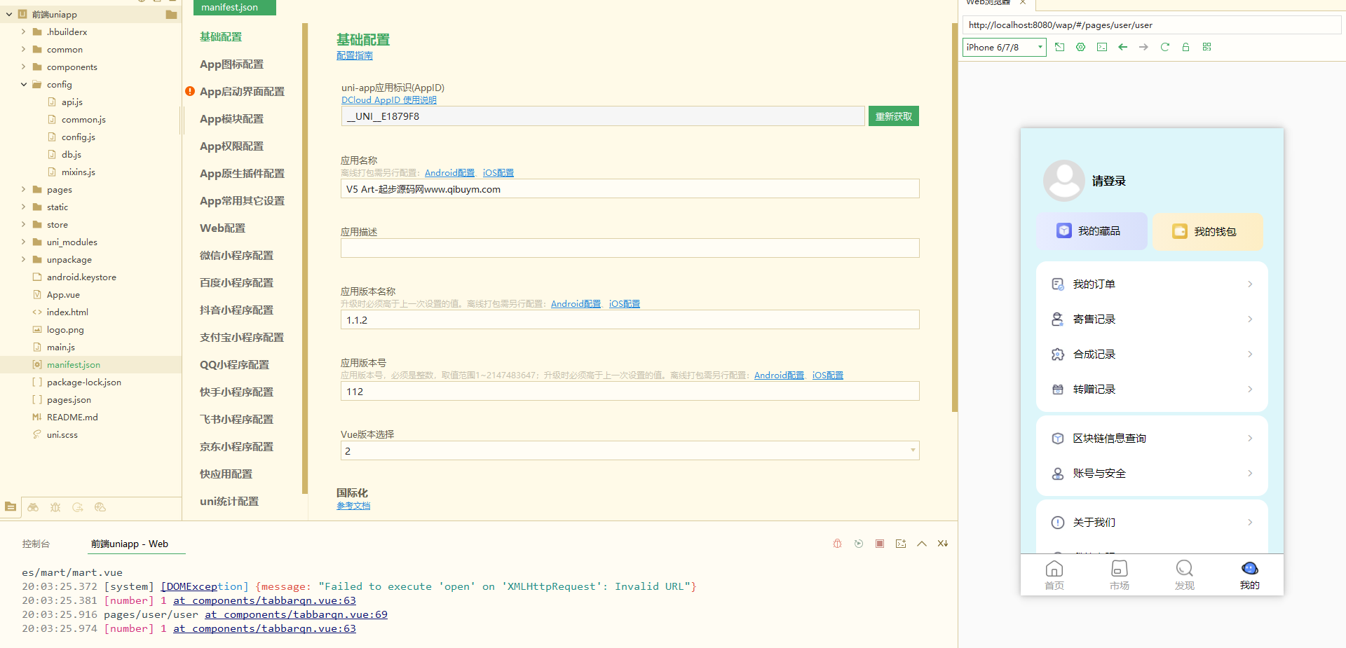Collapse the config folder in project tree
The height and width of the screenshot is (648, 1346).
pos(24,85)
